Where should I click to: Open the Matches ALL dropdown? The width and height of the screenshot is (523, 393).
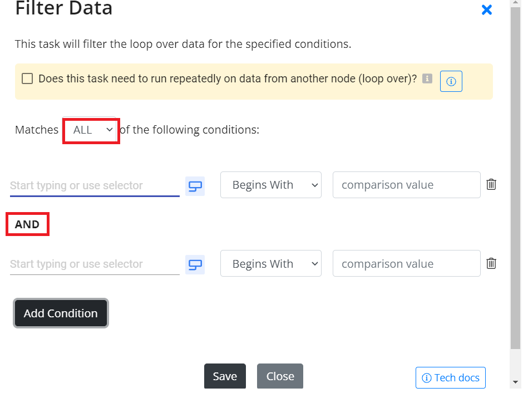91,130
